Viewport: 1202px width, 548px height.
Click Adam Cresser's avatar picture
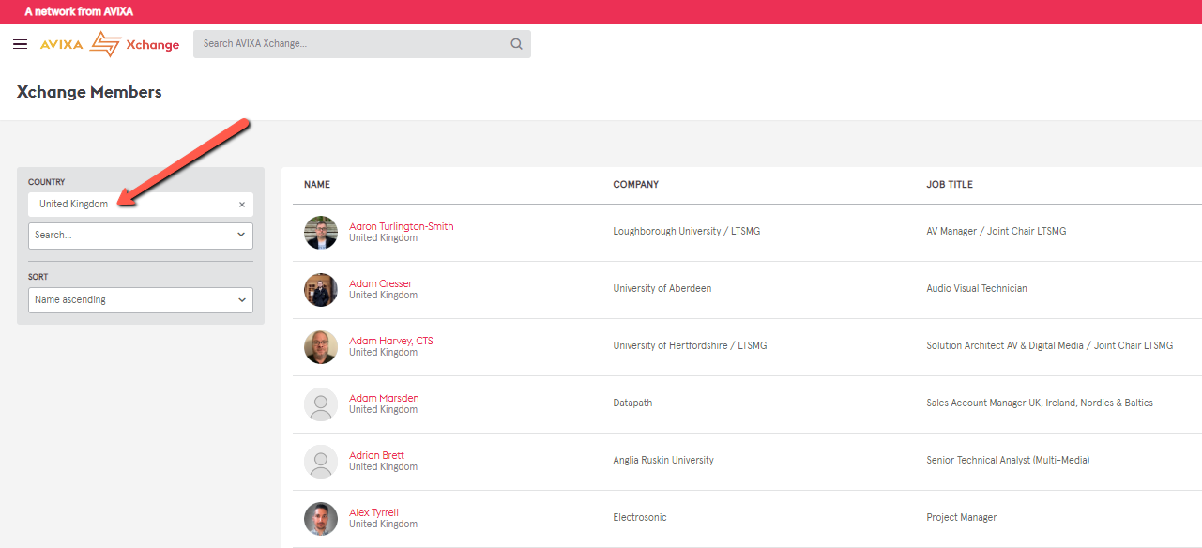[321, 290]
